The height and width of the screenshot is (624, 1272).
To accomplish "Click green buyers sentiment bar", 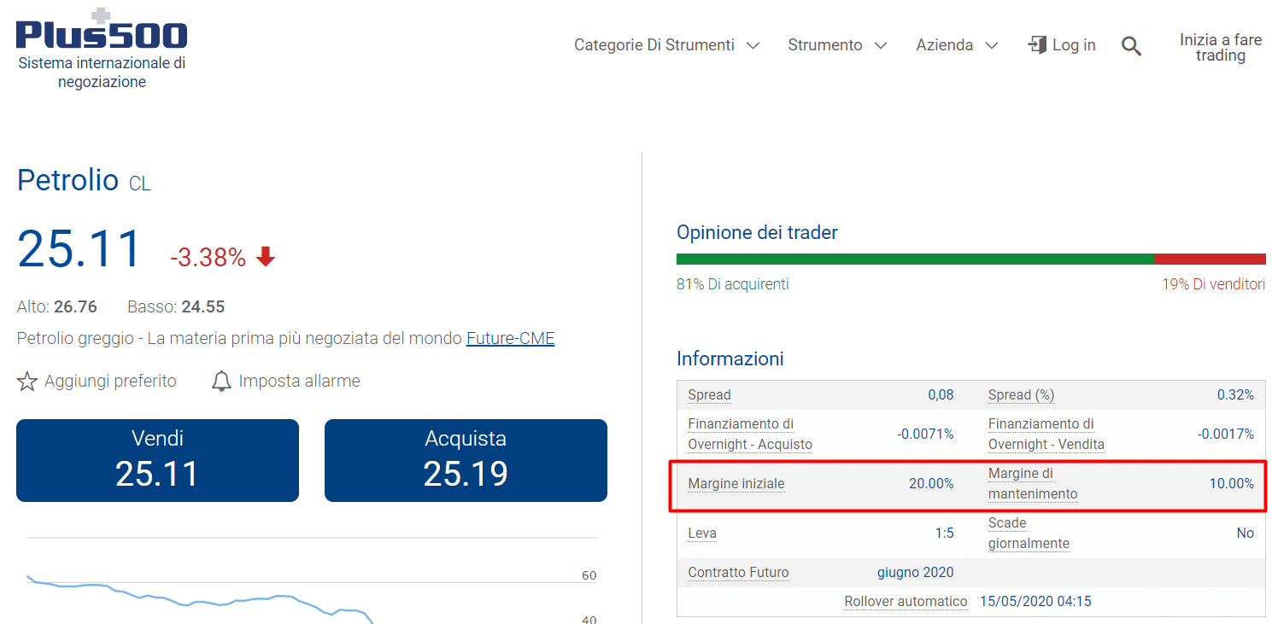I will (915, 259).
